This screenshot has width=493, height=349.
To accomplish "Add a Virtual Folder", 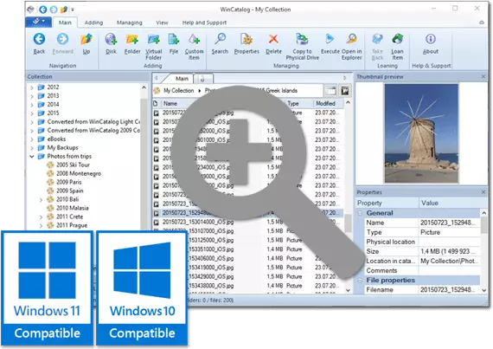I will pyautogui.click(x=154, y=46).
